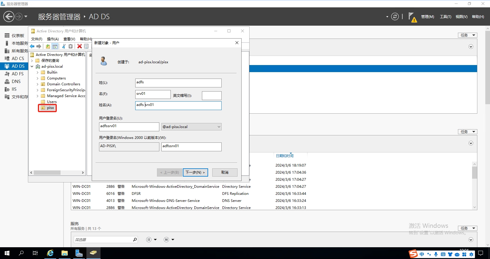This screenshot has height=259, width=490.
Task: Open Internet Explorer from the taskbar
Action: click(50, 253)
